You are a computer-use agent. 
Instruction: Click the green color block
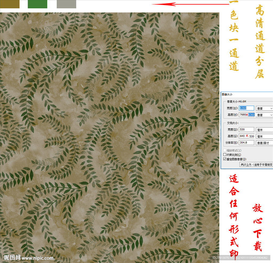(x=37, y=4)
